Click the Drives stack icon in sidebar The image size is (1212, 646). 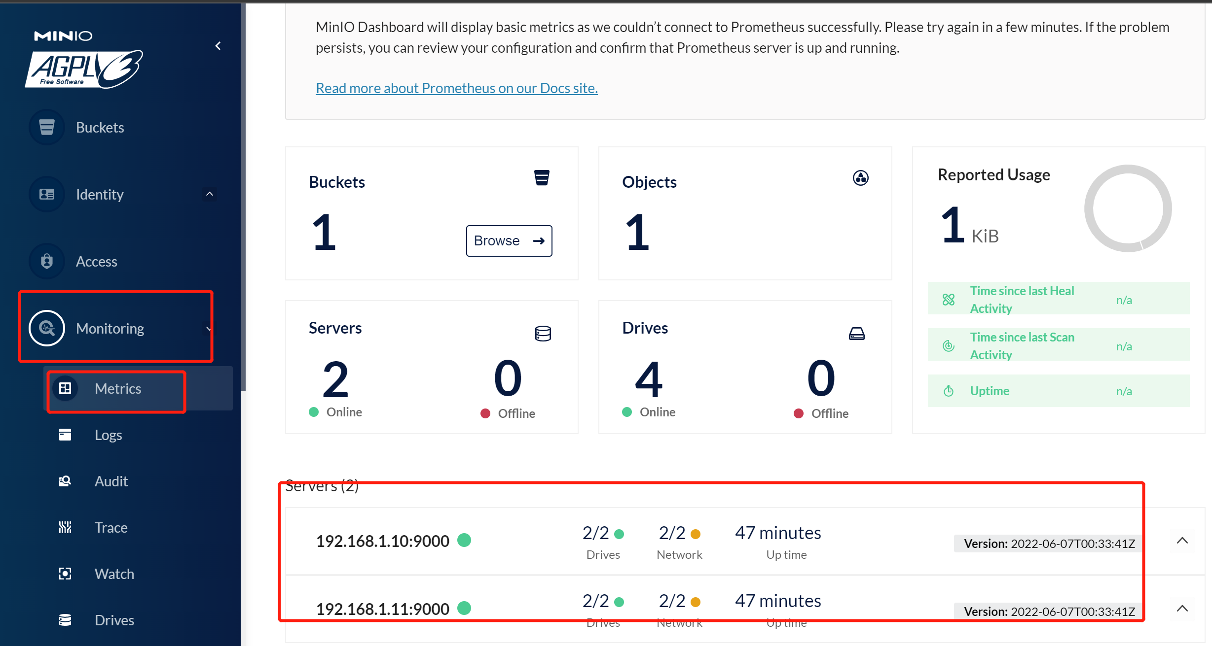coord(65,620)
